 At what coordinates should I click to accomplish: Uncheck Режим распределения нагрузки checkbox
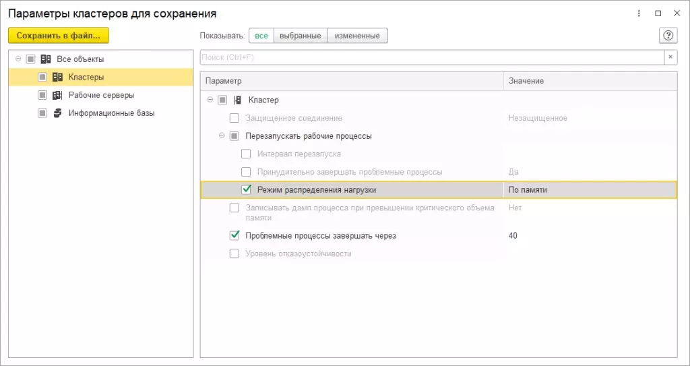[x=246, y=190]
